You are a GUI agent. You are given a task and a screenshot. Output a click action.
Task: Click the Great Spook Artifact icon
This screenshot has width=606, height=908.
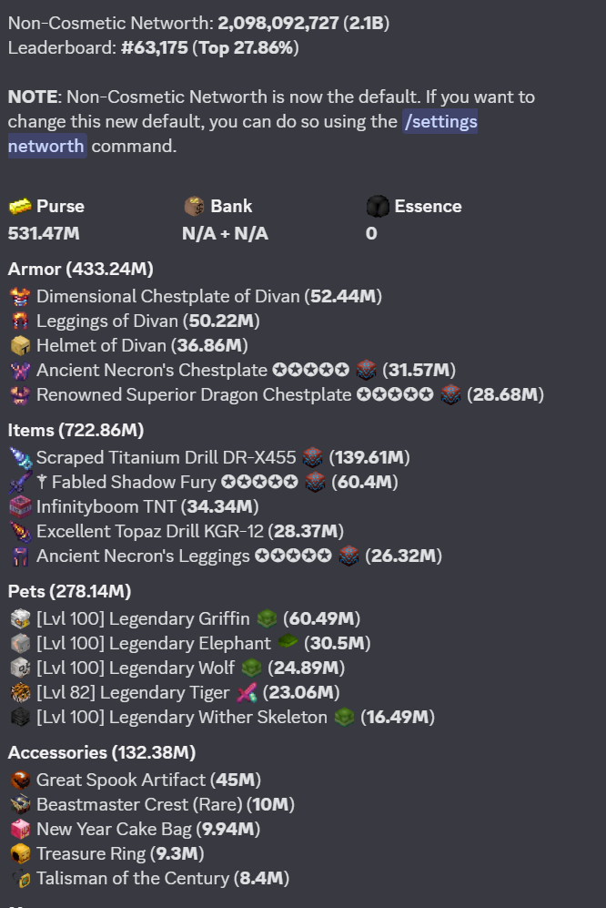pos(20,780)
